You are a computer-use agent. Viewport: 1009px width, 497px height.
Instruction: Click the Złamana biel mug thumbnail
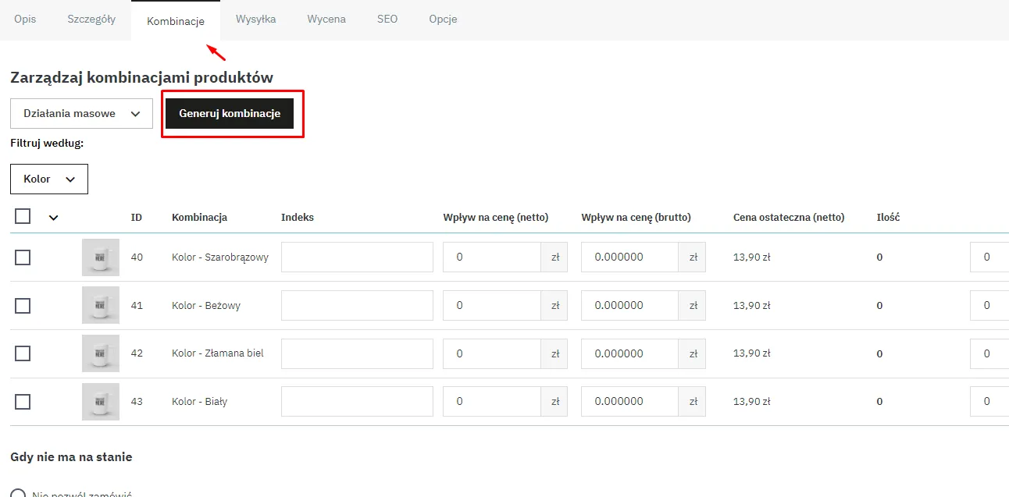click(101, 353)
